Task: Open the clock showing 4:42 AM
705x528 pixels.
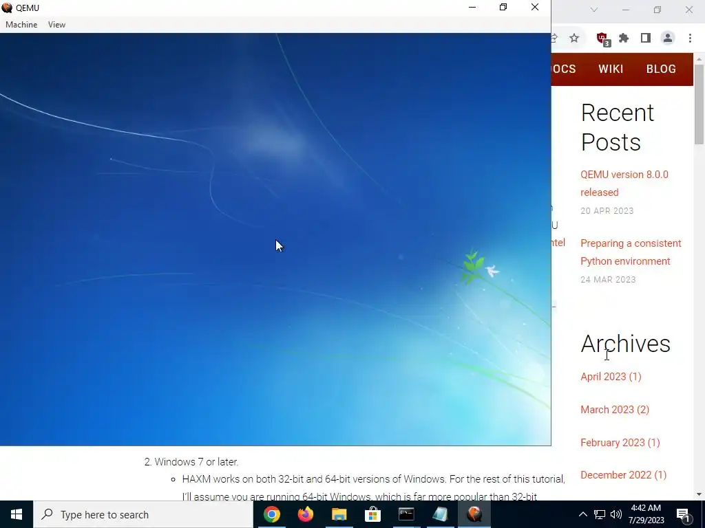Action: coord(646,514)
